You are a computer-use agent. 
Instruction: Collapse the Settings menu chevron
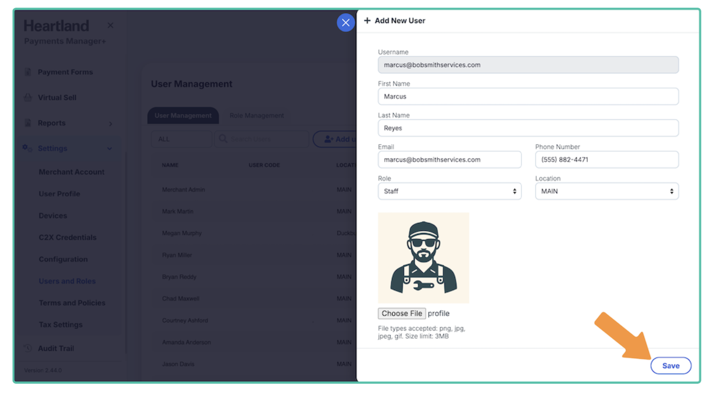(x=109, y=148)
